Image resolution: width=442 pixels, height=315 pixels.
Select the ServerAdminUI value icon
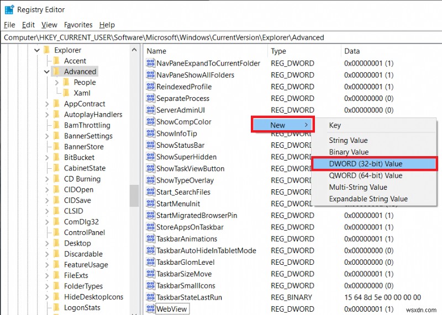pyautogui.click(x=150, y=110)
